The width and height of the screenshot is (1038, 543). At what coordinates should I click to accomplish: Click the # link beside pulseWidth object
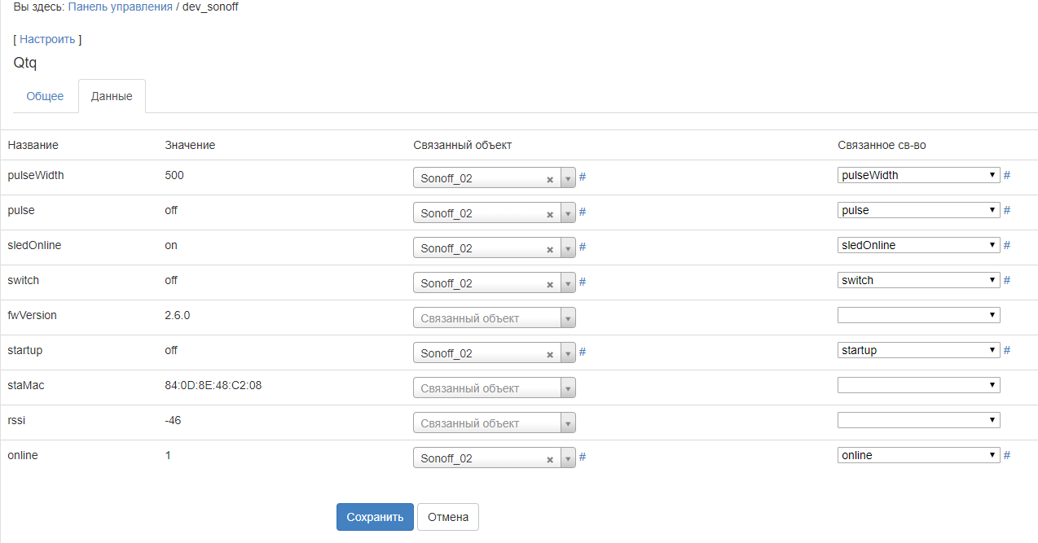[583, 177]
